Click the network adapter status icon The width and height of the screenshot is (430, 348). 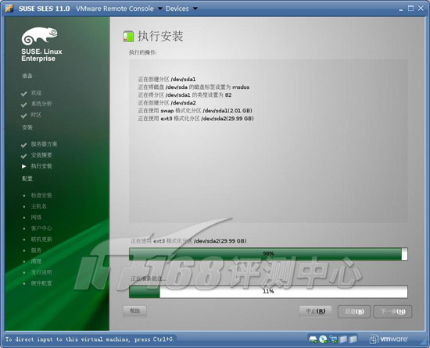[333, 339]
